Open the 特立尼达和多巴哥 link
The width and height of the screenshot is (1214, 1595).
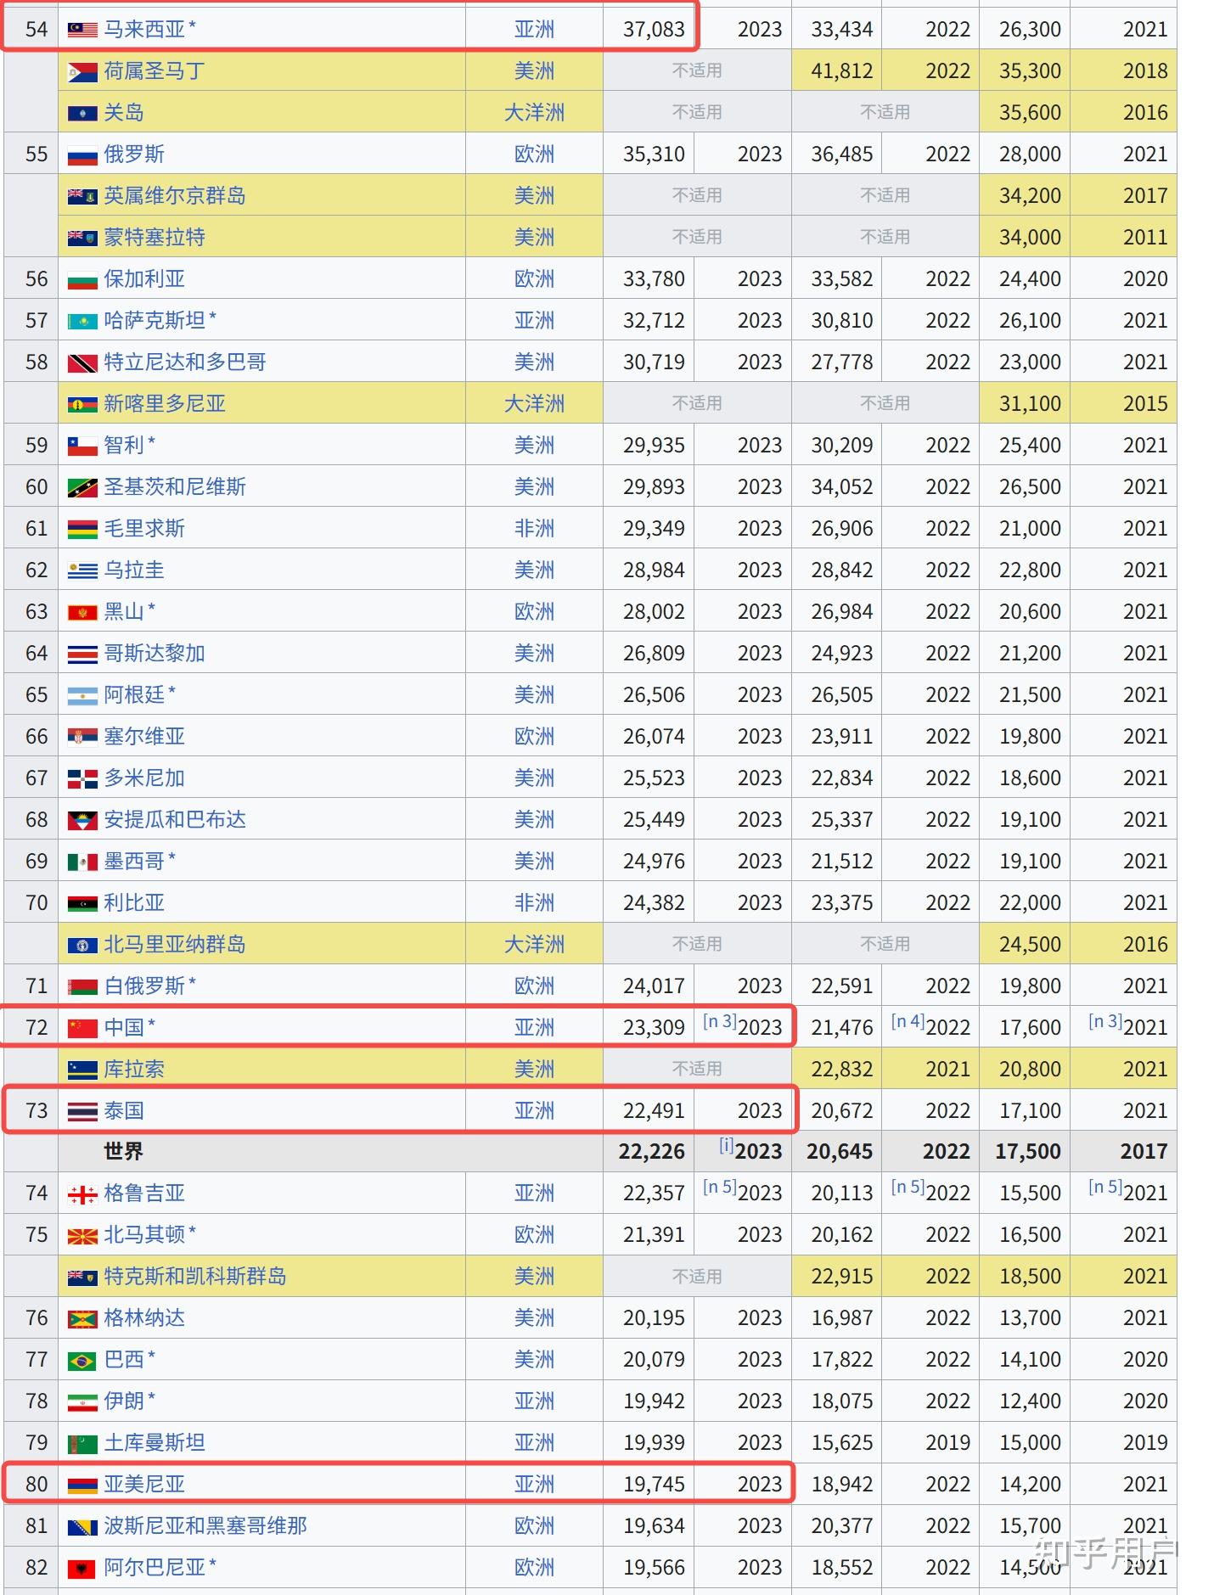pos(185,362)
